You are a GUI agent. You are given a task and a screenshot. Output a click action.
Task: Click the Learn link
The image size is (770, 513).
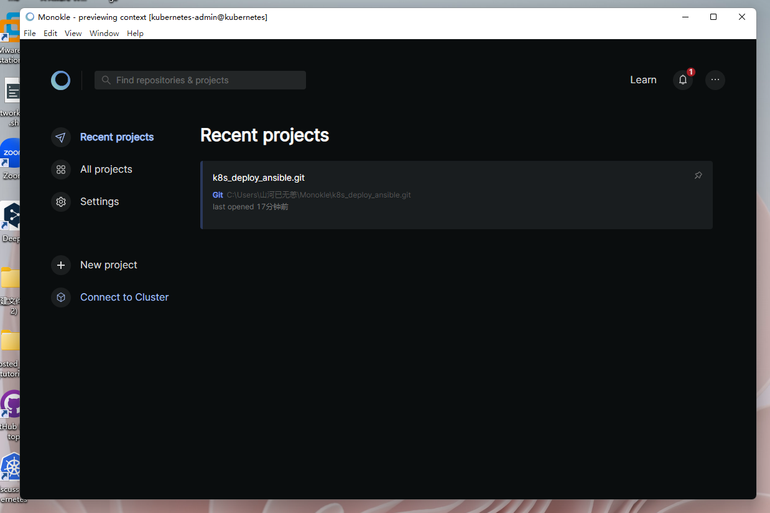pyautogui.click(x=643, y=80)
